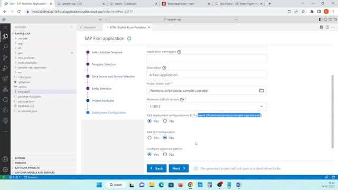Click the browser reload button

pyautogui.click(x=19, y=12)
